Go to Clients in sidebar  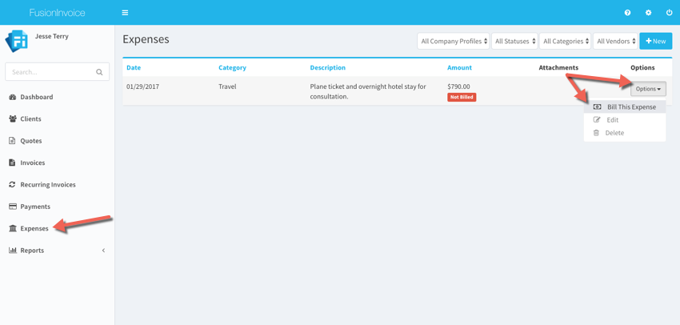(30, 118)
